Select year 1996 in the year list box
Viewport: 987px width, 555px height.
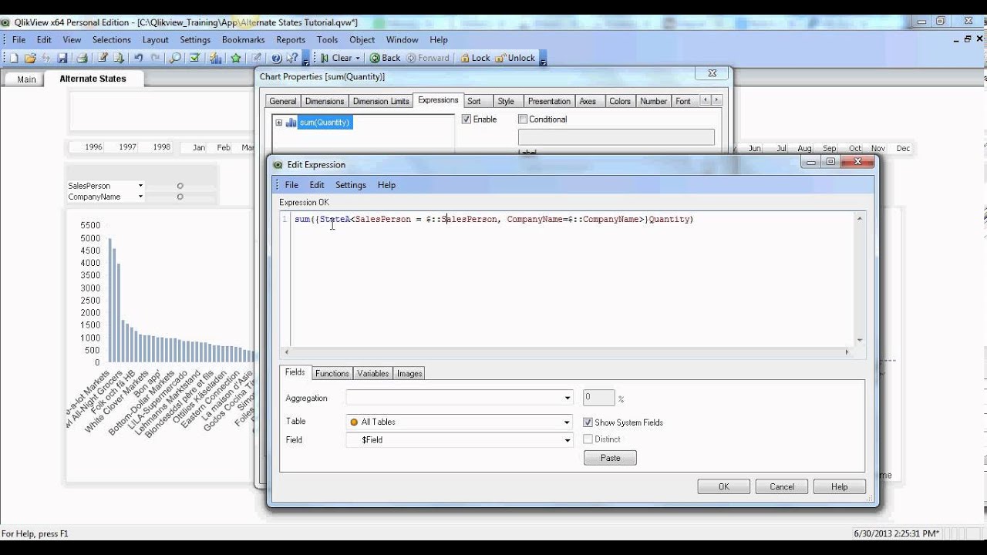93,147
